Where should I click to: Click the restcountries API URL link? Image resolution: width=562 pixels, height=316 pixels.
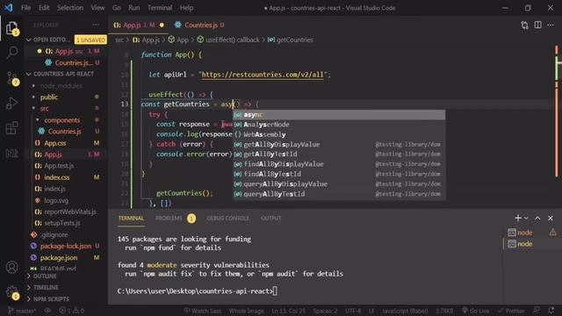[263, 75]
